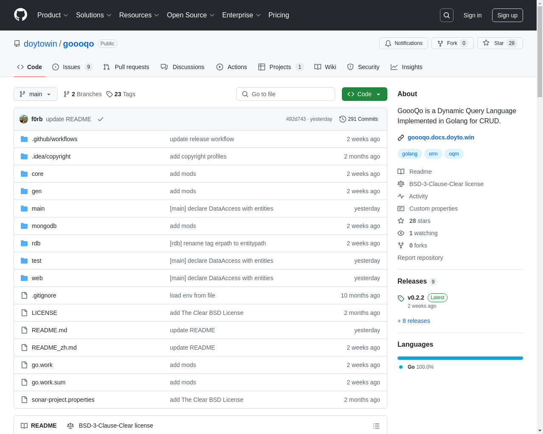Screen dimensions: 543x434
Task: View the 2 Branches link
Action: (83, 94)
